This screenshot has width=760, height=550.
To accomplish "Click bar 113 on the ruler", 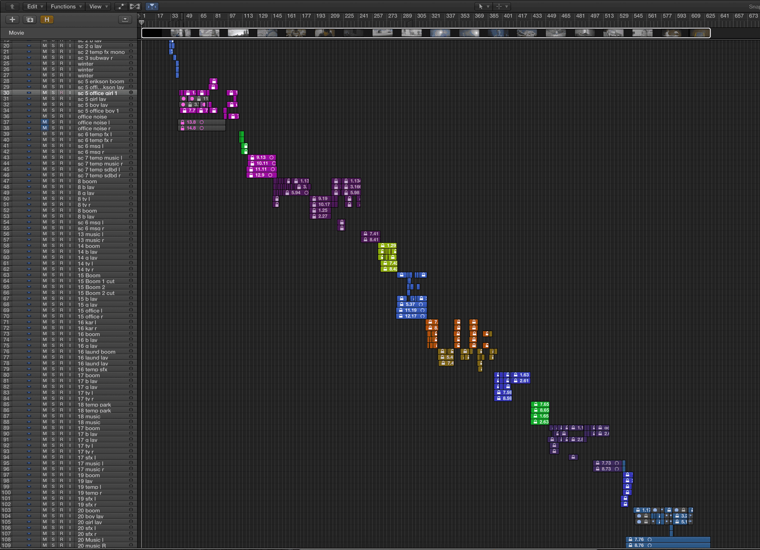I will 248,16.
